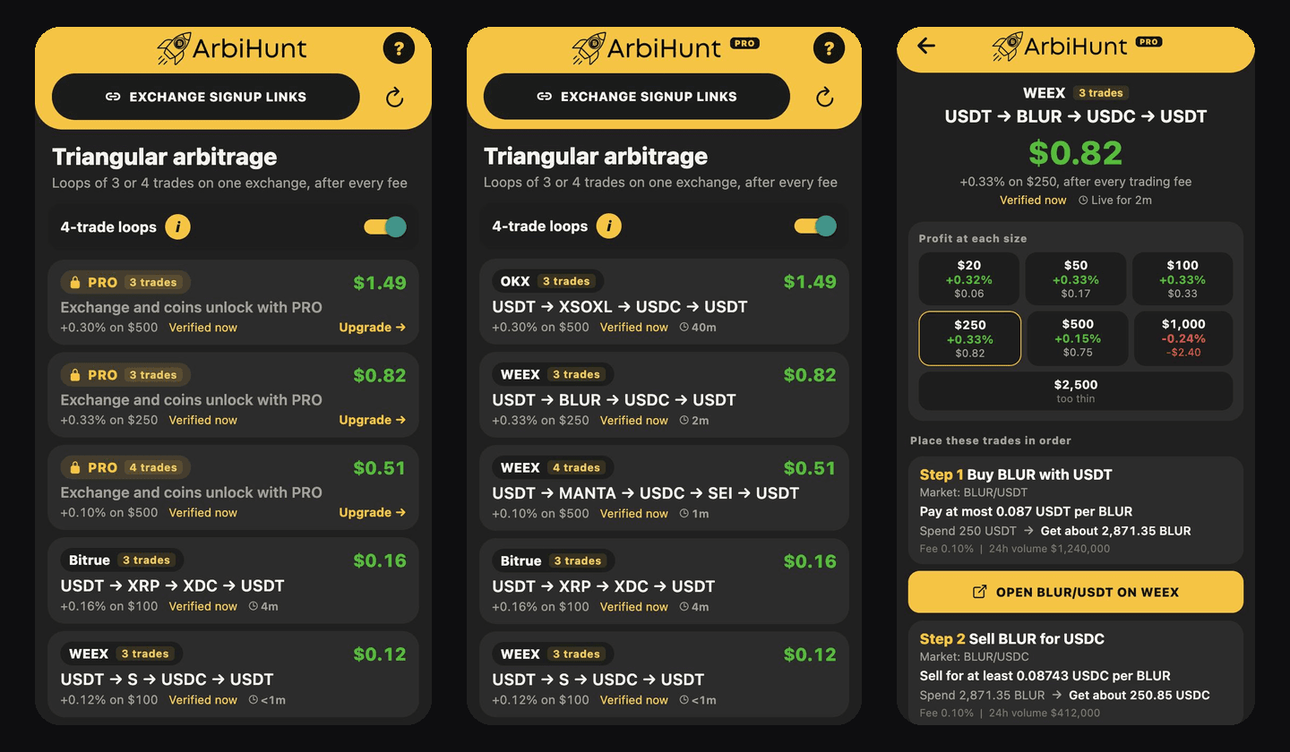Open WEEX USDT → S → USDC card in left panel
This screenshot has height=752, width=1290.
point(233,674)
